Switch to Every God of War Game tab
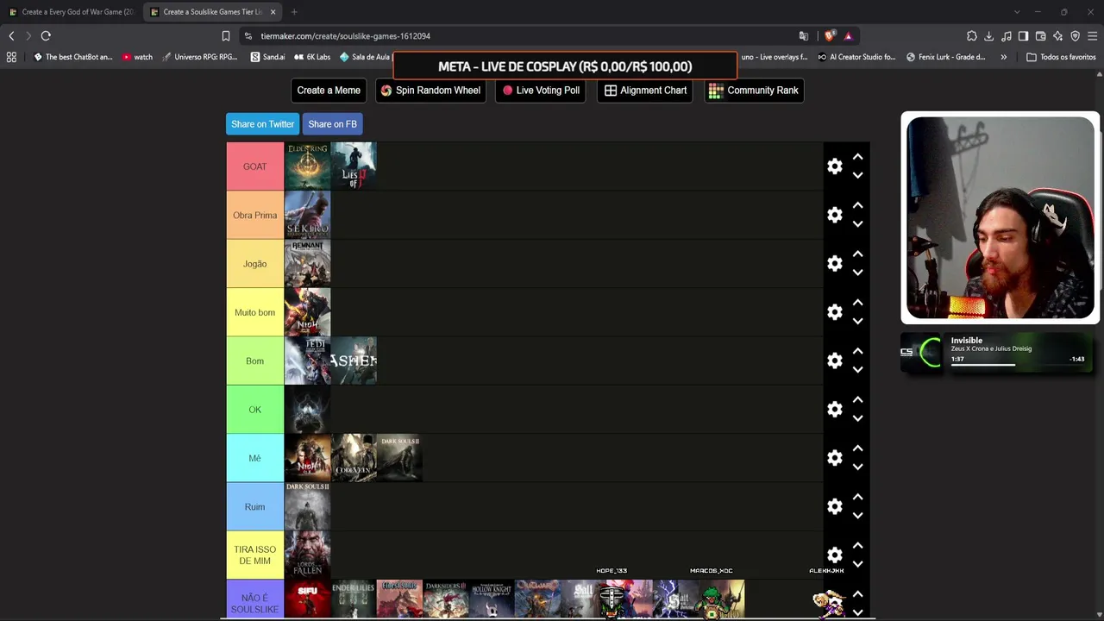This screenshot has height=621, width=1104. coord(72,12)
